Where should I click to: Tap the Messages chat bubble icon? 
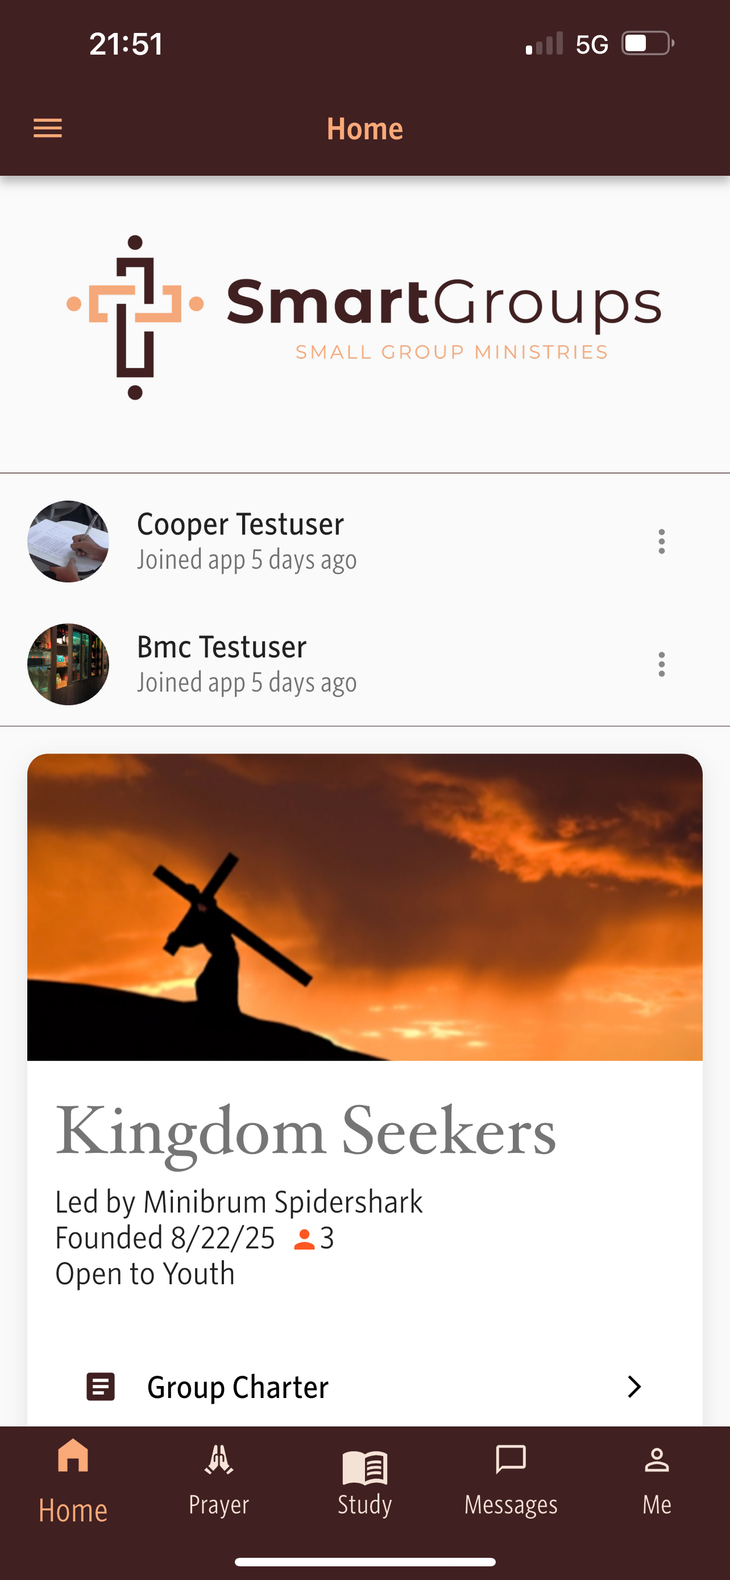tap(511, 1459)
